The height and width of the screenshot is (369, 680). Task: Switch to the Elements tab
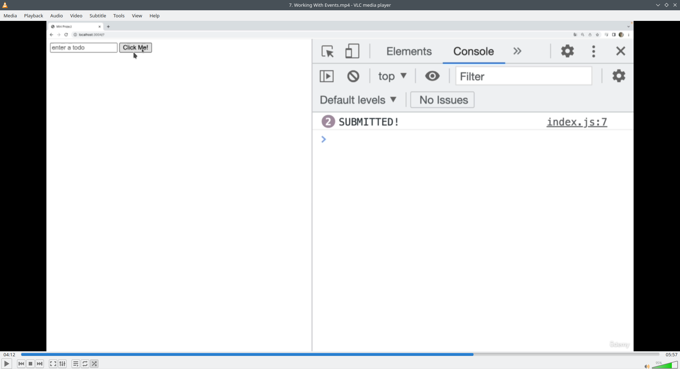(x=409, y=51)
